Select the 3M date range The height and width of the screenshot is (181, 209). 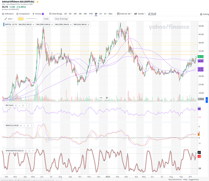[80, 14]
